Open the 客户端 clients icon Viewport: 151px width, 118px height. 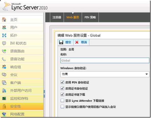(x=4, y=83)
